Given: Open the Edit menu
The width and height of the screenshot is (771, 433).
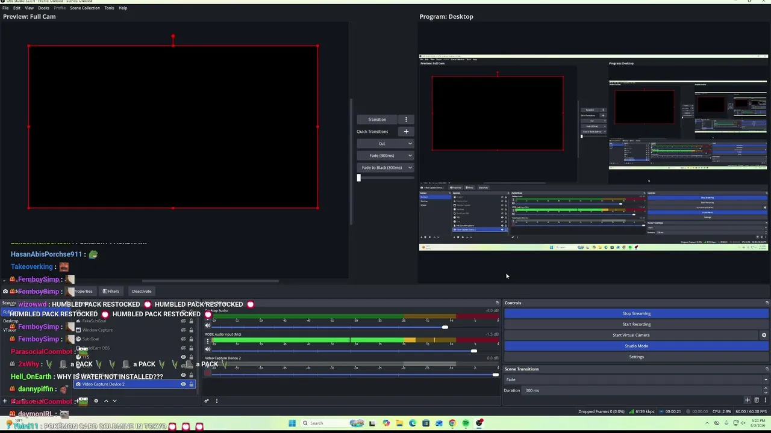Looking at the screenshot, I should tap(17, 8).
